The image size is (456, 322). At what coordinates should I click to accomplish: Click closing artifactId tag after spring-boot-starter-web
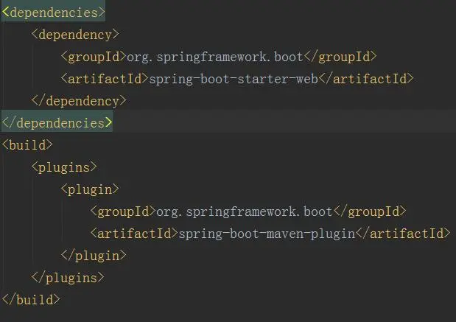(x=366, y=79)
